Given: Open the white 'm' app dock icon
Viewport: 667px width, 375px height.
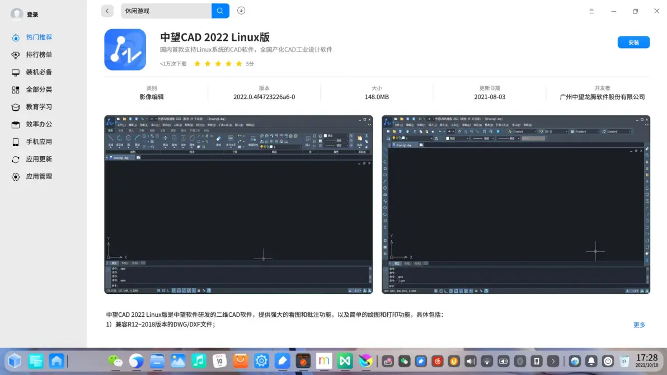Looking at the screenshot, I should (324, 362).
